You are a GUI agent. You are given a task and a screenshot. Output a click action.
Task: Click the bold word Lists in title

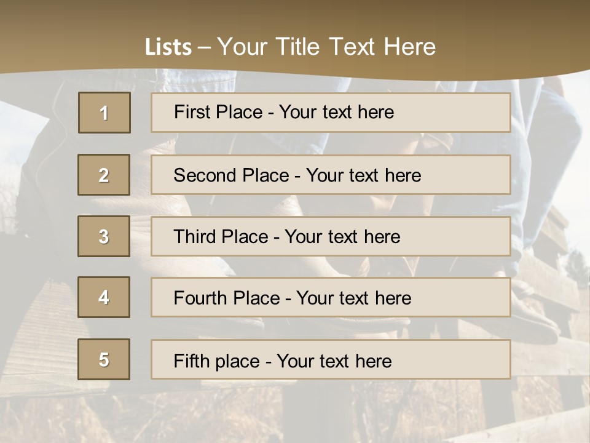168,47
